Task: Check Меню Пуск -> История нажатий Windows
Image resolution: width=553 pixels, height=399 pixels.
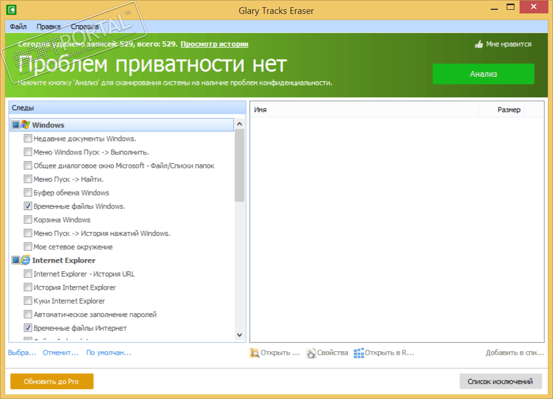Action: [28, 233]
